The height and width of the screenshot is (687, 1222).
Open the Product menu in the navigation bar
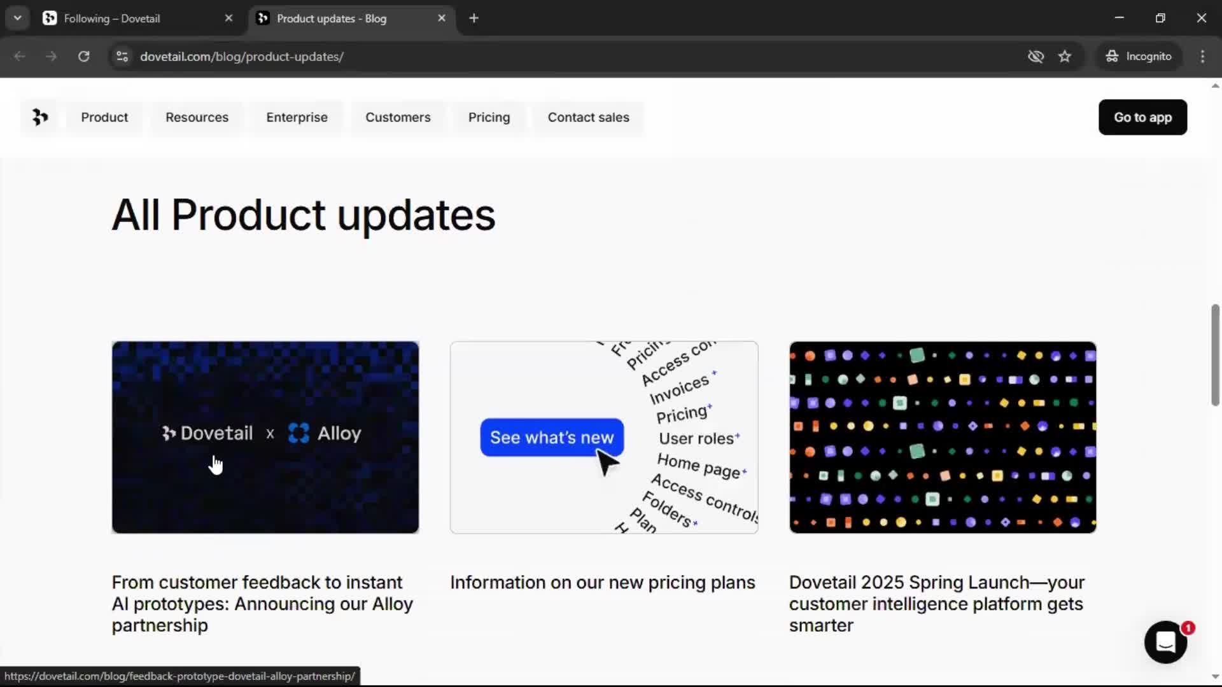click(104, 118)
